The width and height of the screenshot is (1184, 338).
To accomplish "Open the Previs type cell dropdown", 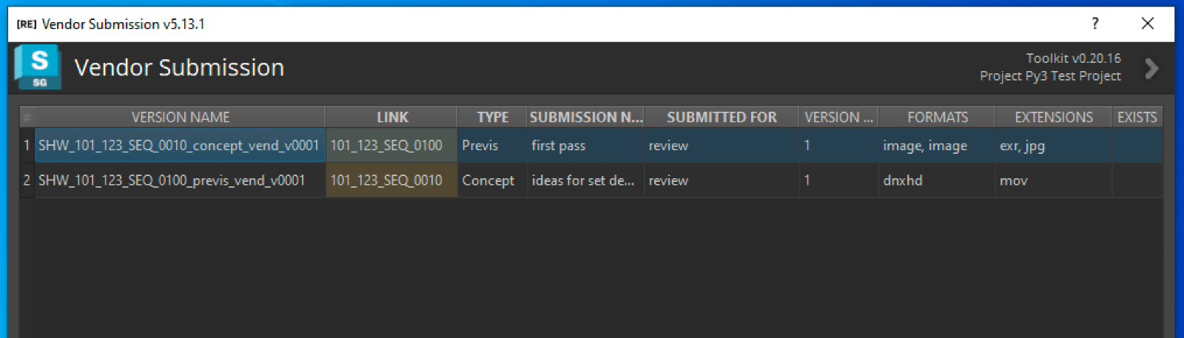I will point(492,145).
